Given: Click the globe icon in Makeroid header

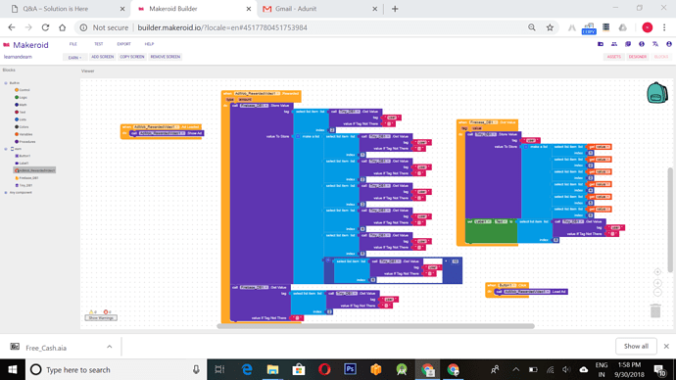Looking at the screenshot, I should tap(642, 44).
